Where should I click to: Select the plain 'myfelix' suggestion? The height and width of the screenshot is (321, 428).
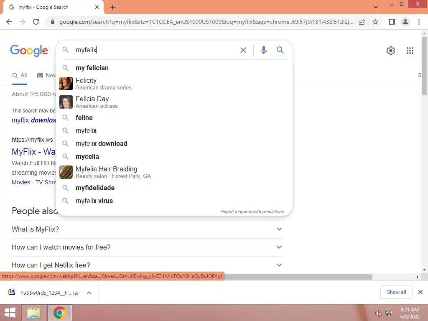pos(174,131)
